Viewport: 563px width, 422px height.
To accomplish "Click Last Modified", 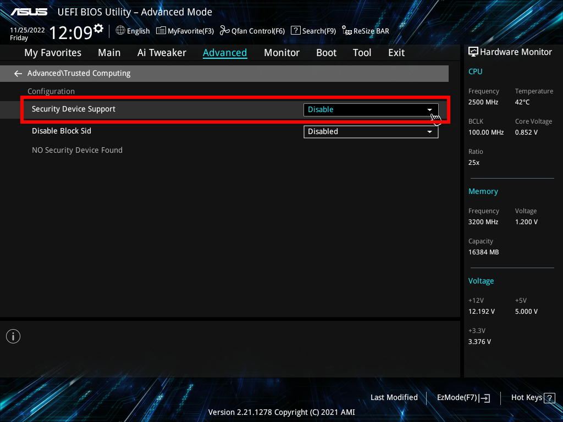I will (394, 398).
